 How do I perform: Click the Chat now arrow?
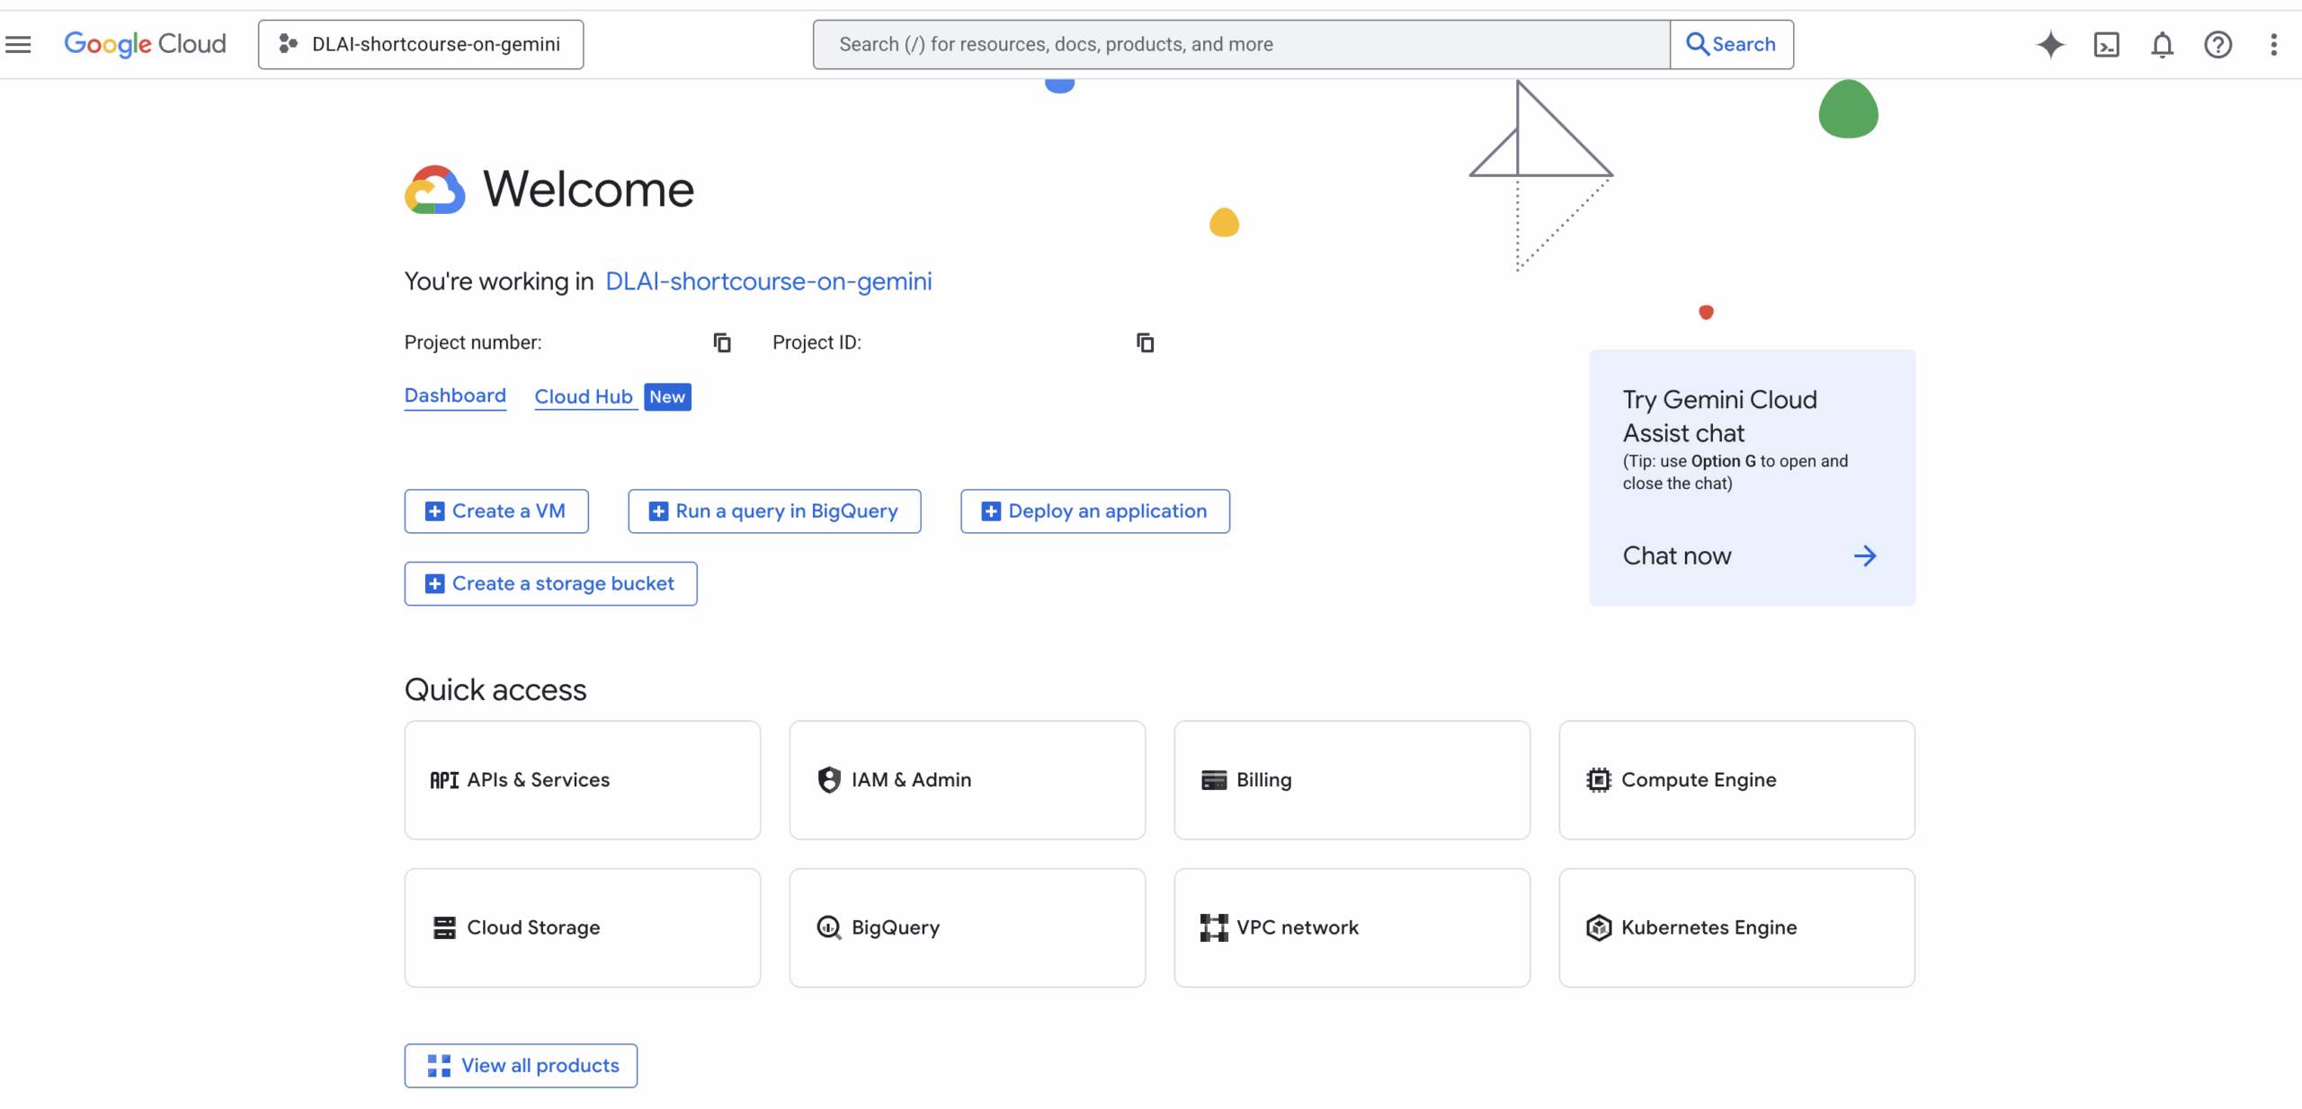1865,556
